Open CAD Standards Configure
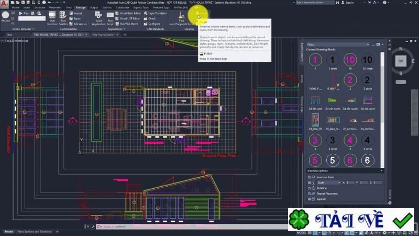 tap(152, 24)
